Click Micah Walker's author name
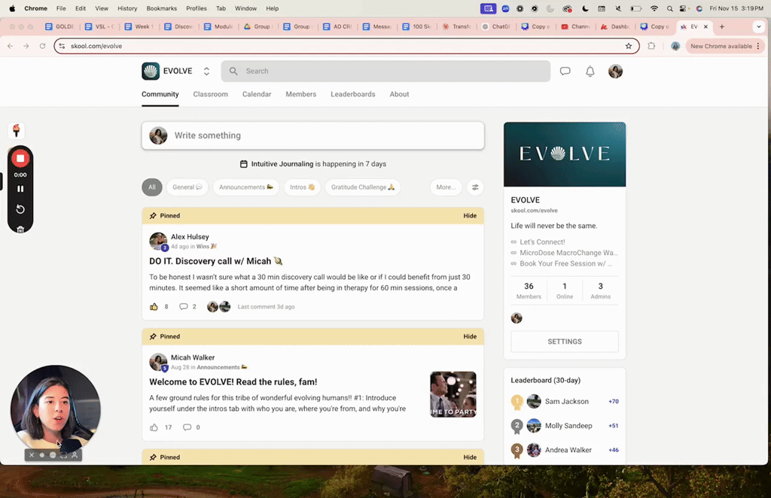This screenshot has width=771, height=498. [193, 357]
